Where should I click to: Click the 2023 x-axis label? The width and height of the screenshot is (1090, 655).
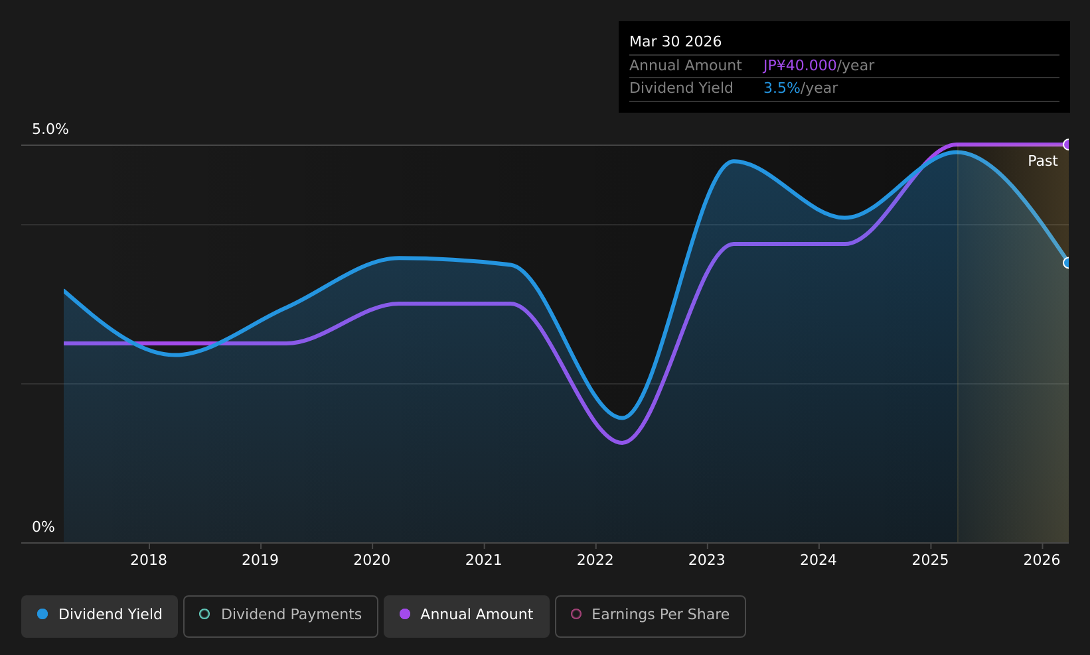click(x=707, y=560)
